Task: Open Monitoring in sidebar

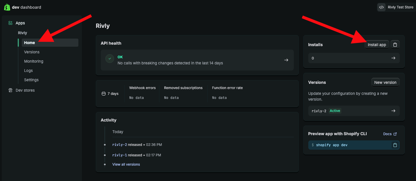Action: click(34, 61)
